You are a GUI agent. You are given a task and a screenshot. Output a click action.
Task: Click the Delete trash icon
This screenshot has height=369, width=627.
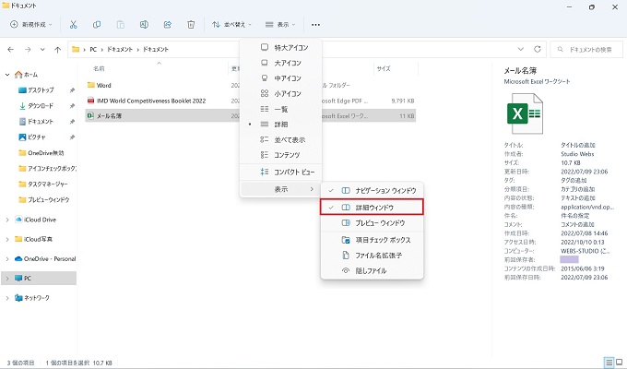pos(191,25)
